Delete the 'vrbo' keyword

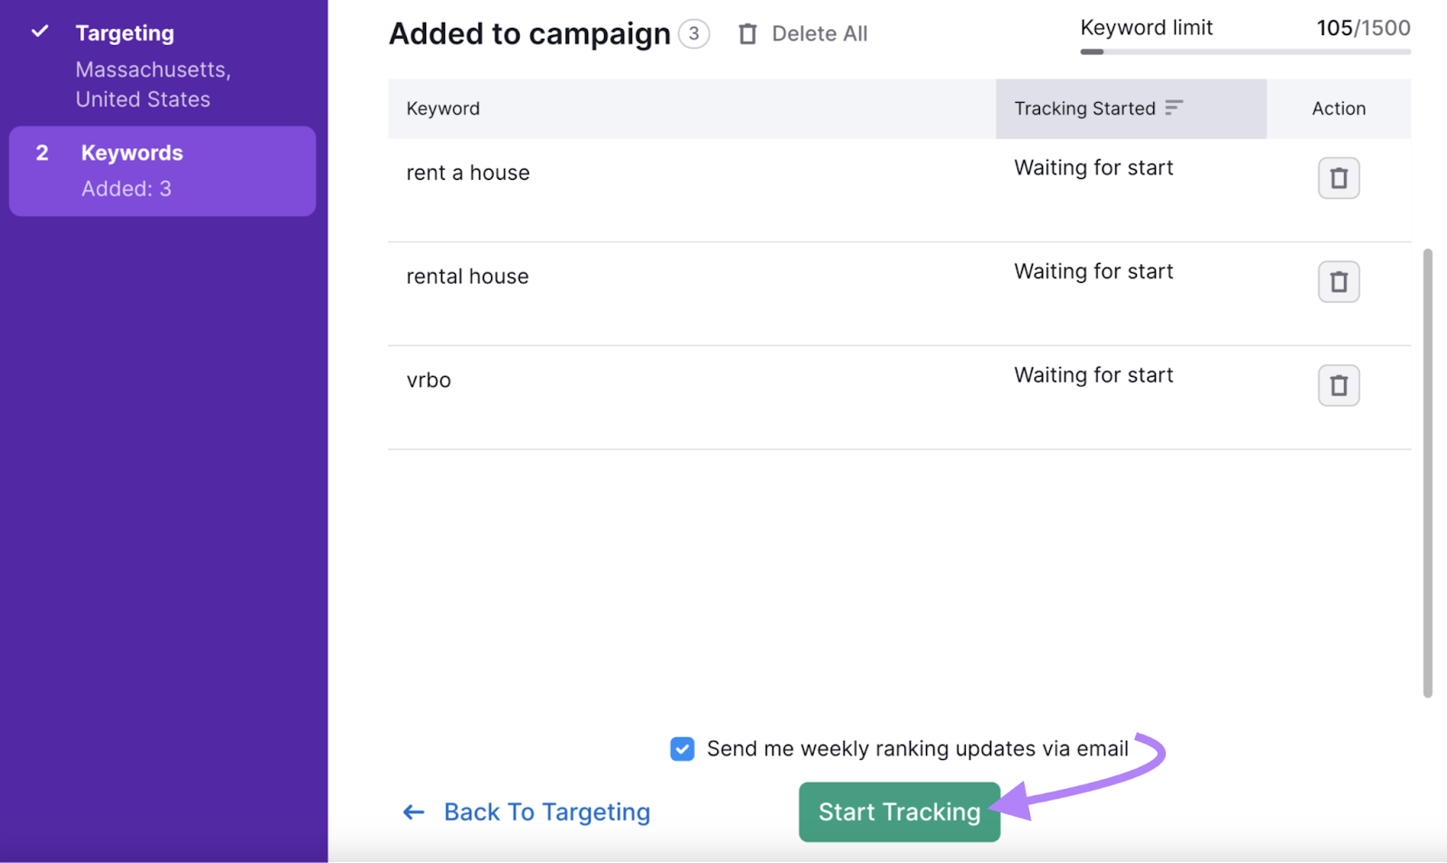pyautogui.click(x=1338, y=386)
